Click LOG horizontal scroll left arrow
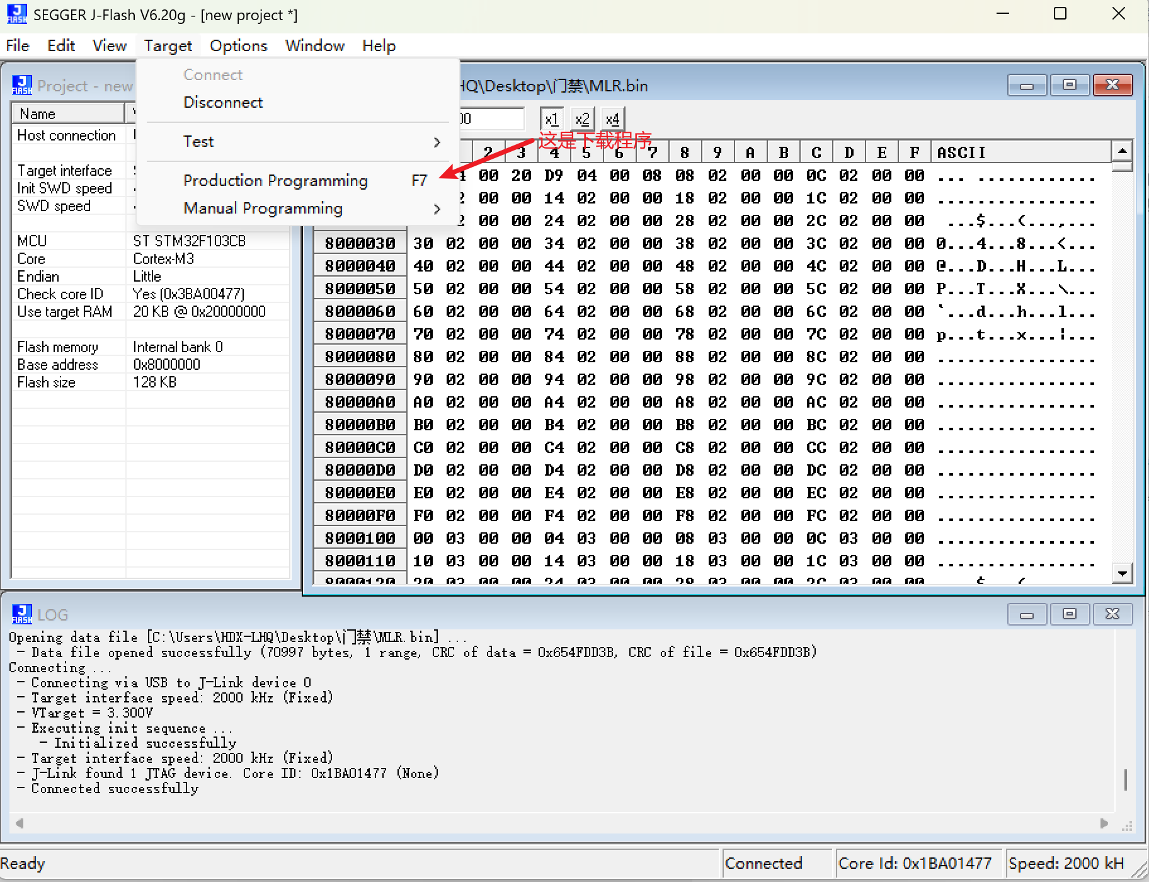The width and height of the screenshot is (1149, 882). [20, 823]
